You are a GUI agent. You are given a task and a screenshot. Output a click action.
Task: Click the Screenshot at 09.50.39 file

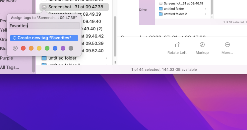tap(92, 44)
